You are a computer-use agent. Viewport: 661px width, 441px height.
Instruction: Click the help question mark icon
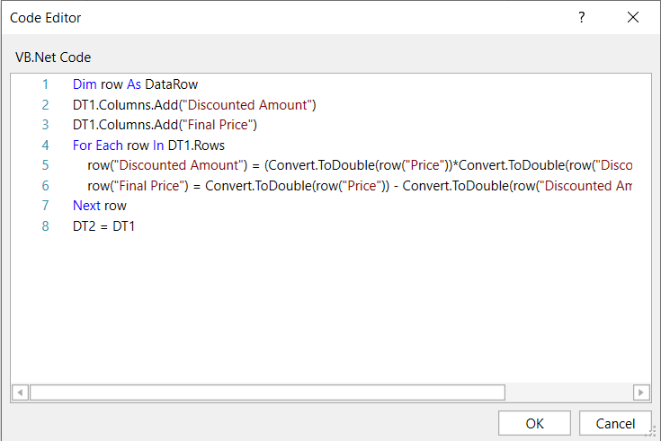[x=582, y=17]
